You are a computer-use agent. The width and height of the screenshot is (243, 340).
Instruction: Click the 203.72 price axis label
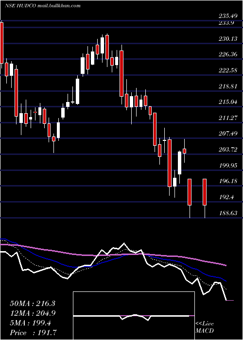(228, 150)
